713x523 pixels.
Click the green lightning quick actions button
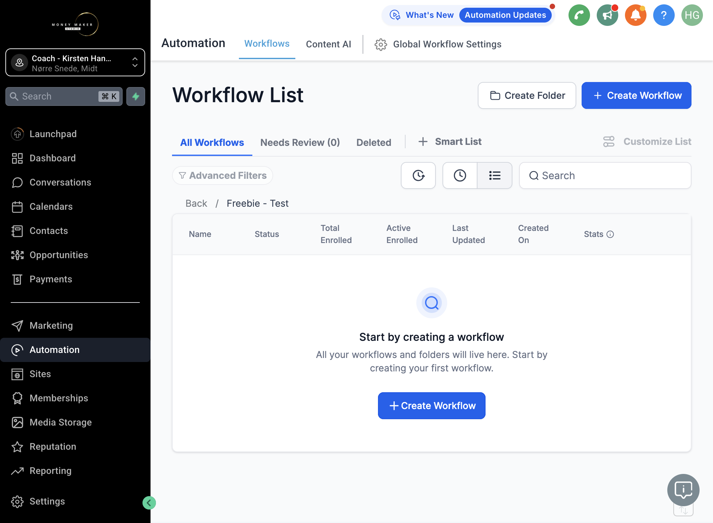click(x=136, y=96)
